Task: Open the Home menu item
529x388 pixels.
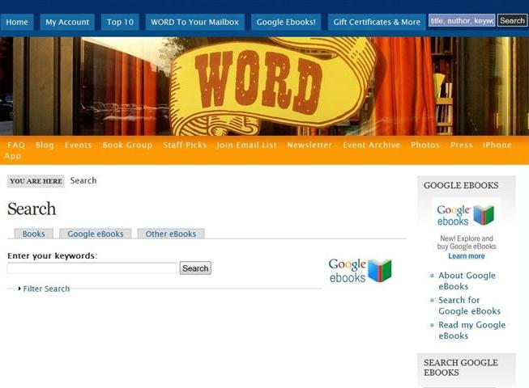Action: [x=17, y=22]
